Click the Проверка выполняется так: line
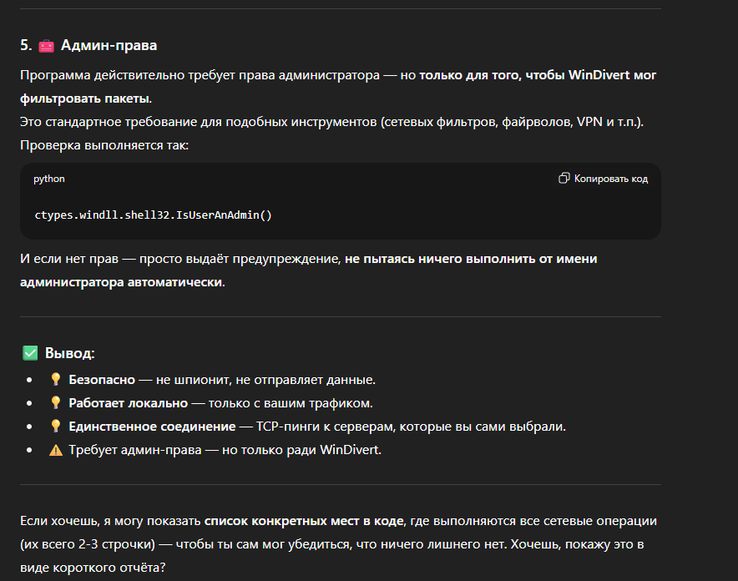738x581 pixels. [104, 145]
